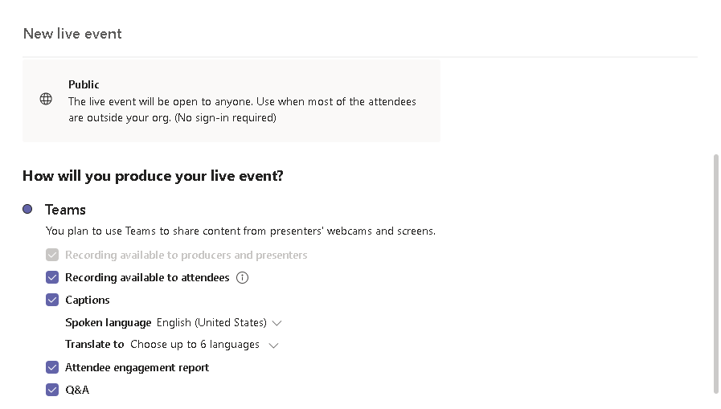Click the globe icon beside Public
The image size is (721, 409).
point(46,100)
